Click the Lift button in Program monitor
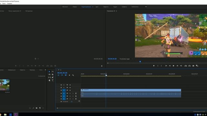The image size is (207, 116). [186, 66]
